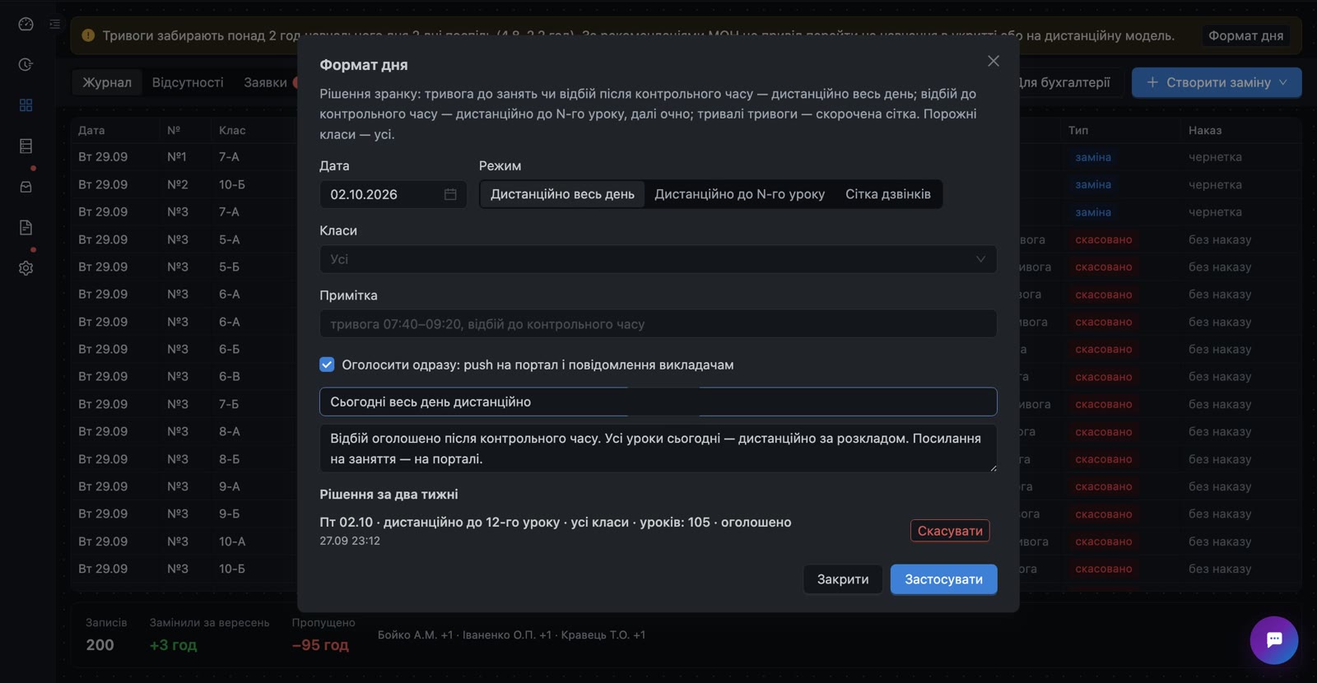Uncheck 'Оголосити одразу' checkbox
The height and width of the screenshot is (683, 1317).
[327, 365]
